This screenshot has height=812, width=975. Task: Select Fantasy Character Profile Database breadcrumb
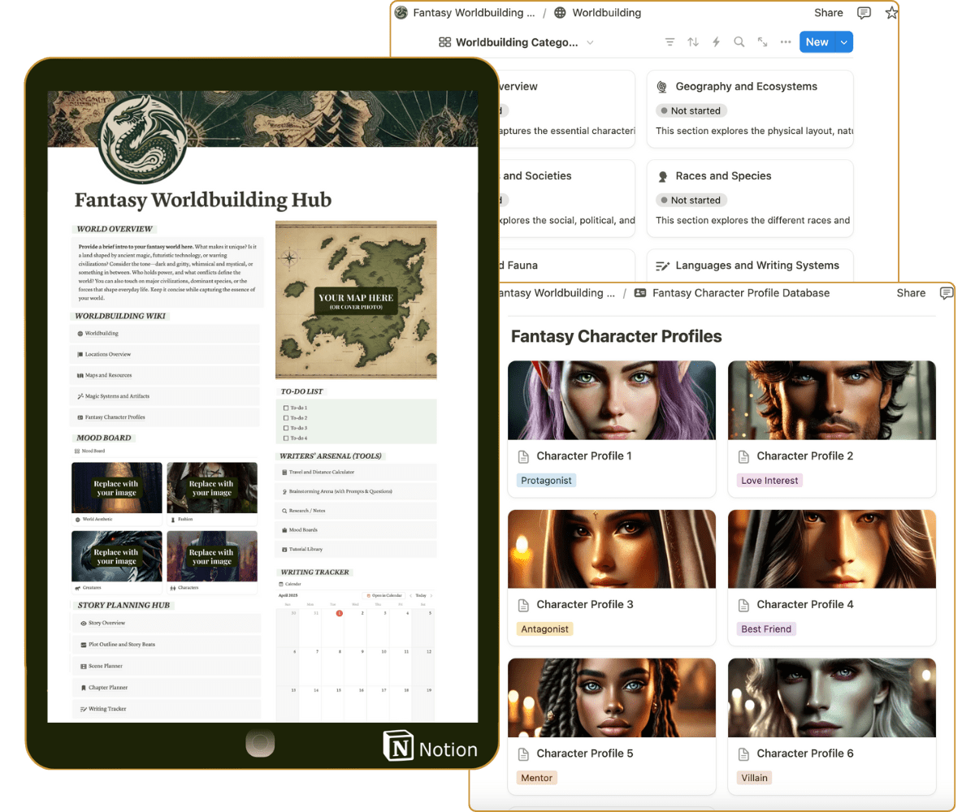click(740, 293)
